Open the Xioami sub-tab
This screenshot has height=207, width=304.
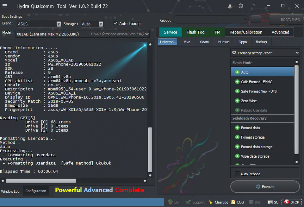point(204,42)
